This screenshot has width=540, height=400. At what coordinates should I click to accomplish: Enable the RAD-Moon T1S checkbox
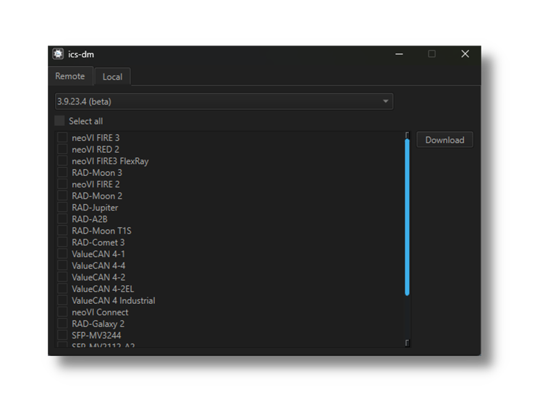[x=63, y=230]
